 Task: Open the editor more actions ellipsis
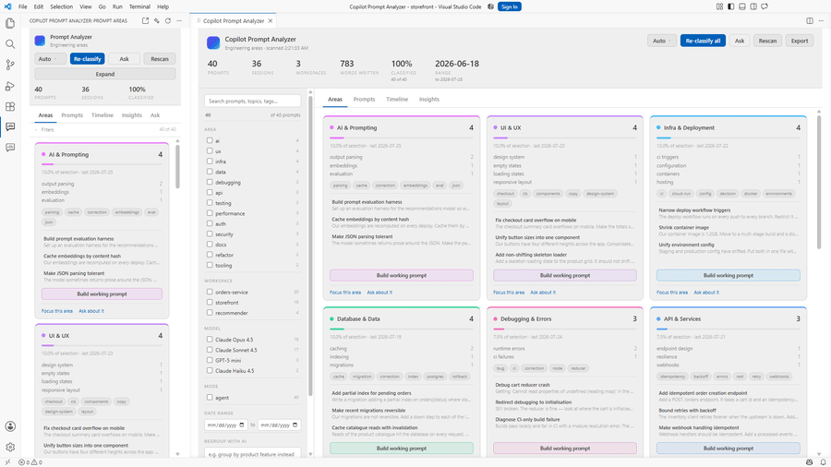(822, 20)
